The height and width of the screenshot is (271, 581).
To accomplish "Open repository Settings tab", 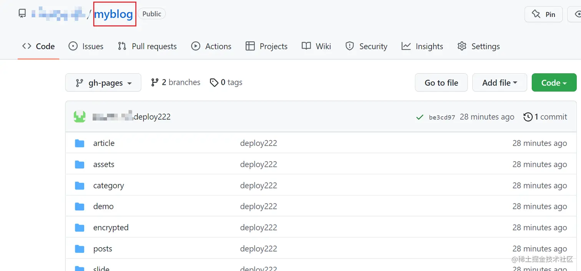I will 478,46.
